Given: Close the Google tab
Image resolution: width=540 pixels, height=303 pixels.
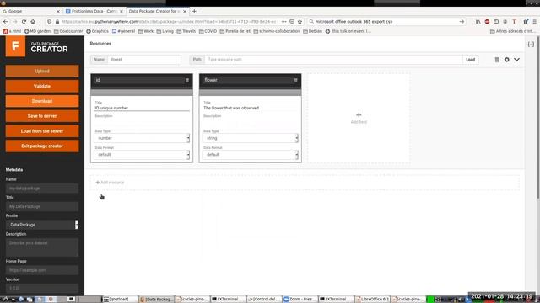Looking at the screenshot, I should click(58, 11).
